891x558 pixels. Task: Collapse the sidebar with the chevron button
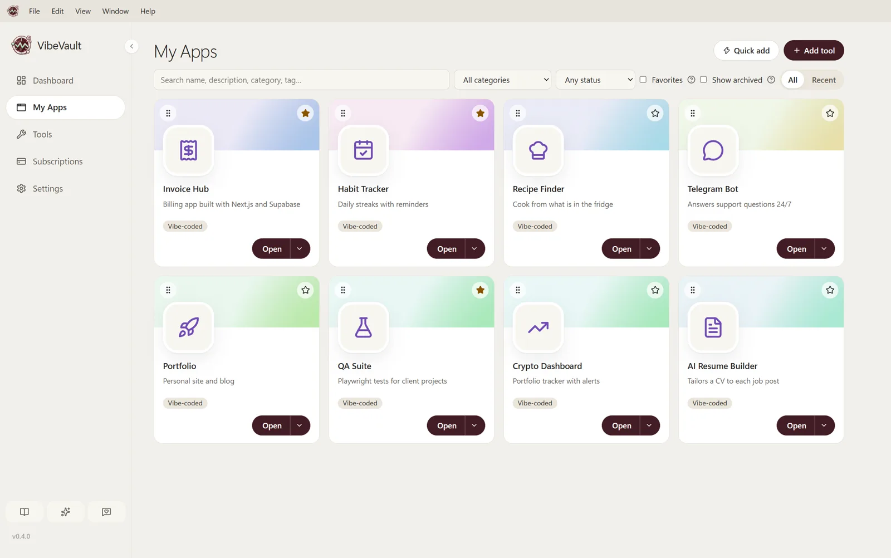pos(131,46)
